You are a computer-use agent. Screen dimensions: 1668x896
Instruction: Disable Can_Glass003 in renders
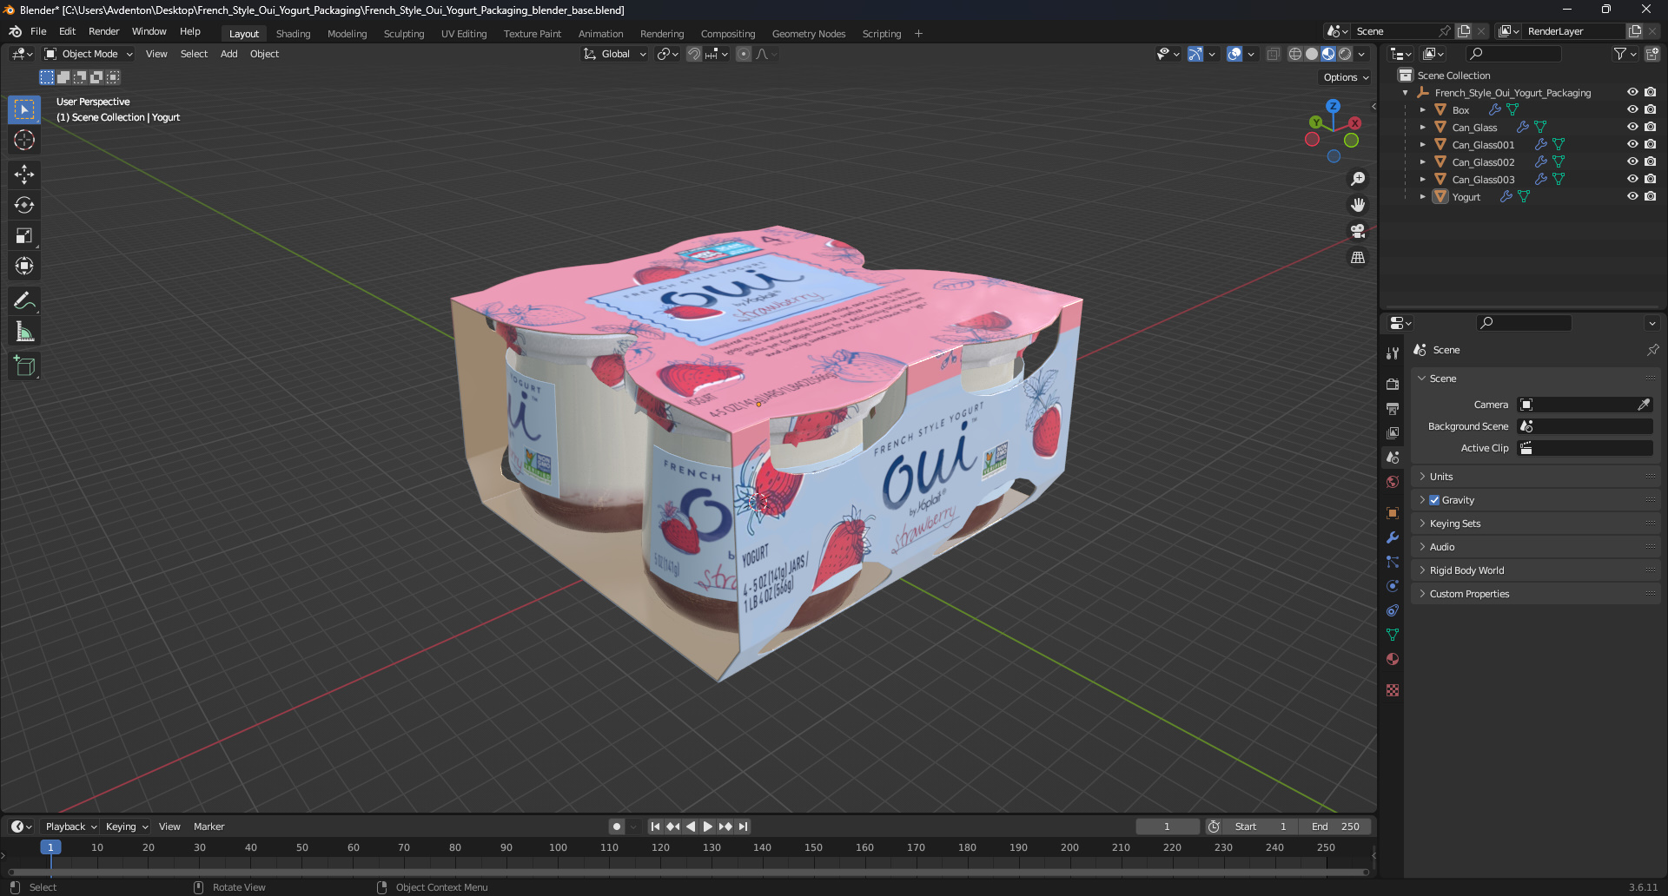(1650, 179)
